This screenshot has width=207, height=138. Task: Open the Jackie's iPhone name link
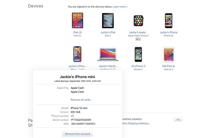tap(168, 32)
